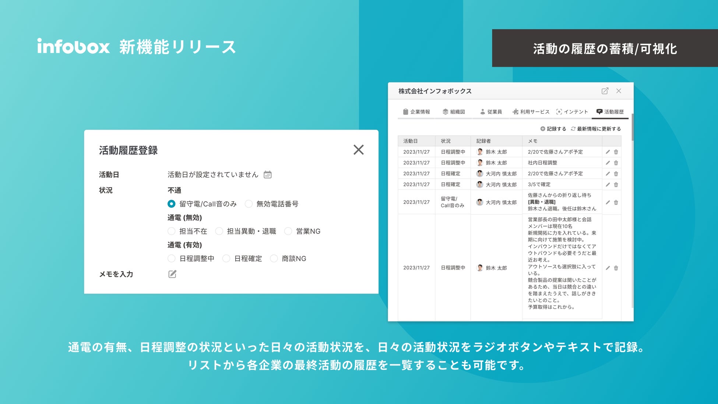718x404 pixels.
Task: Open the activity date calendar picker
Action: [x=268, y=175]
